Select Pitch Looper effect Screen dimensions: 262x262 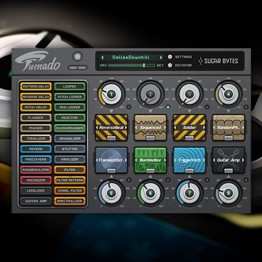(70, 97)
